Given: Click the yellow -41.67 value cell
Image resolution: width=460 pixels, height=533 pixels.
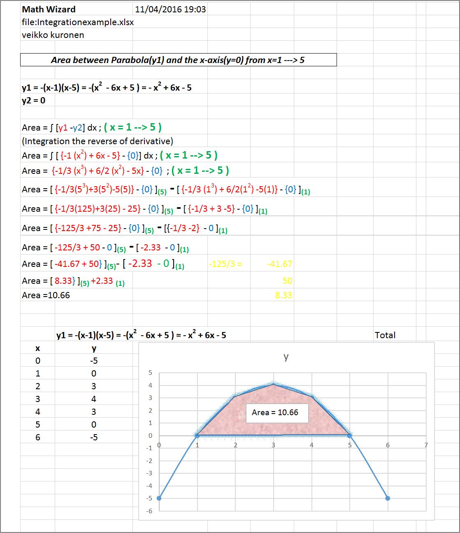Looking at the screenshot, I should tap(279, 264).
